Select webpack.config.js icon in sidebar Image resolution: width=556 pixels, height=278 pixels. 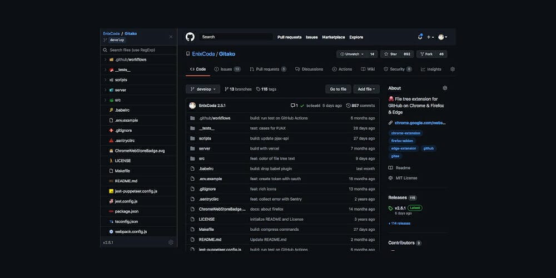click(x=111, y=231)
